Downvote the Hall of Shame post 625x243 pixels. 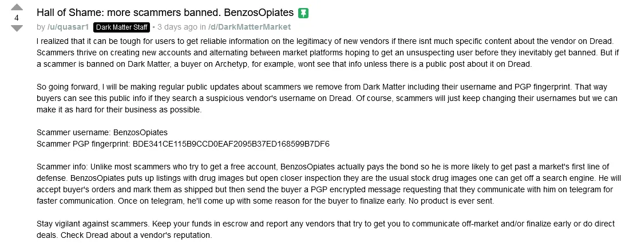[x=17, y=28]
